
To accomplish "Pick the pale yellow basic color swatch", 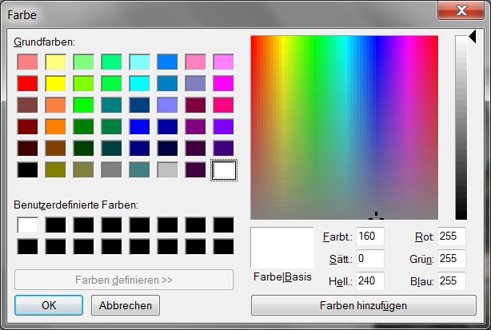I will 56,62.
